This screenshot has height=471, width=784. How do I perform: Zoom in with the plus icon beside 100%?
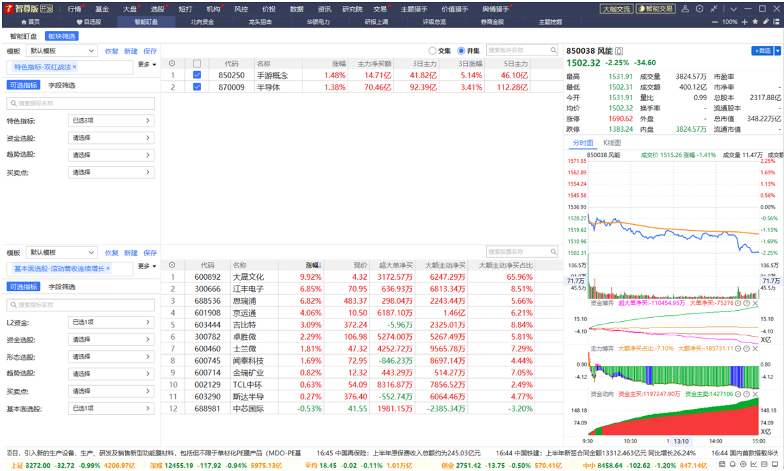[745, 22]
